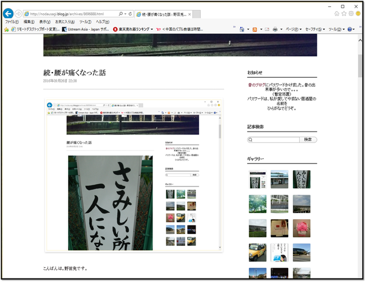The image size is (366, 282).
Task: Open gallery thumbnail of manga girl illustration
Action: coord(280,253)
